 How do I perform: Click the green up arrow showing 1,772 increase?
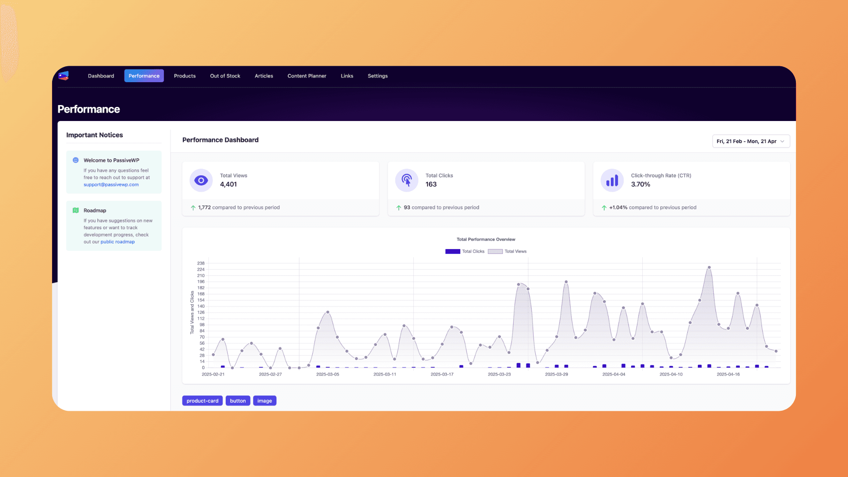pos(193,207)
